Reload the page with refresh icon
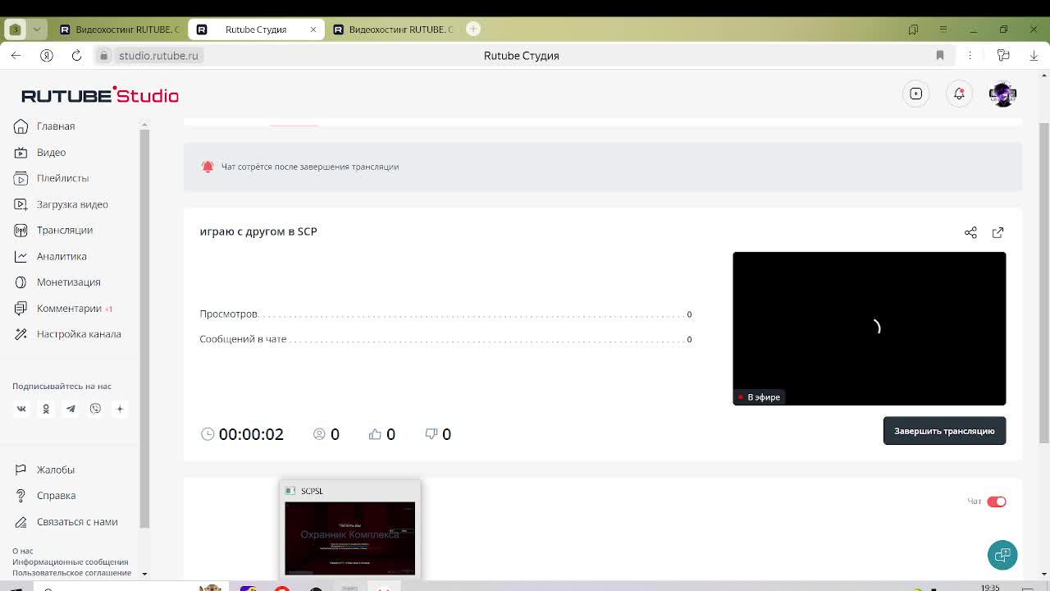 click(x=76, y=56)
